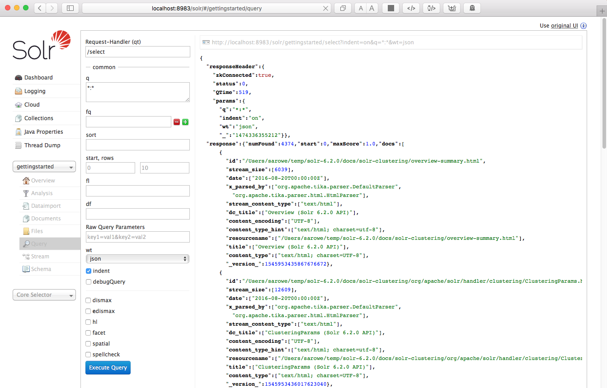Switch to the Schema view
Screen dimensions: 607x388
point(43,269)
